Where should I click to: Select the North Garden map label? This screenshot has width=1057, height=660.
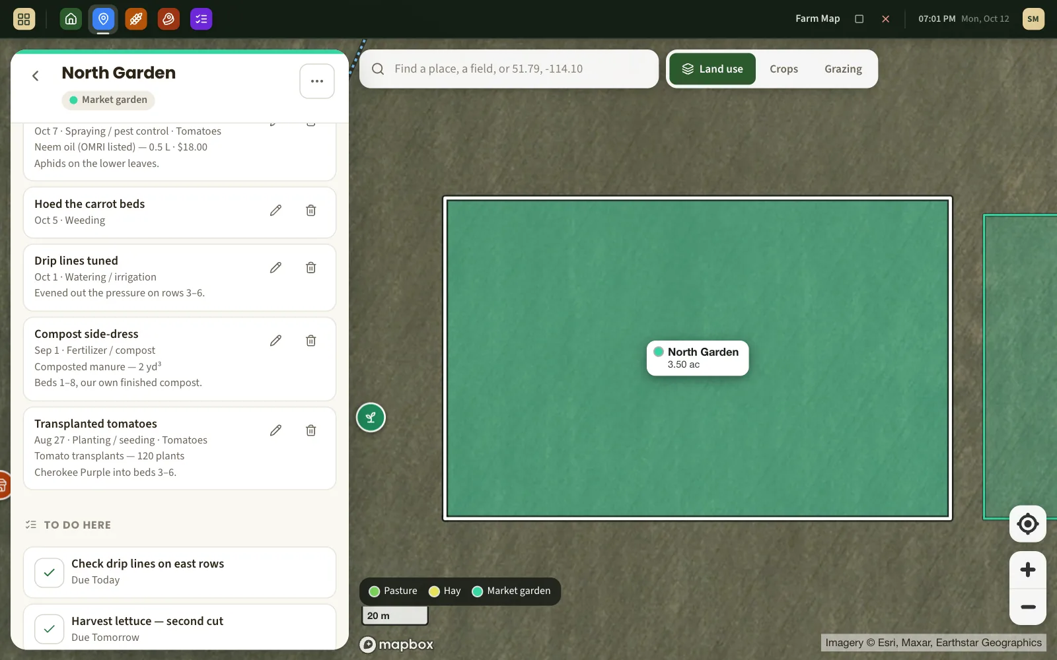click(x=698, y=358)
